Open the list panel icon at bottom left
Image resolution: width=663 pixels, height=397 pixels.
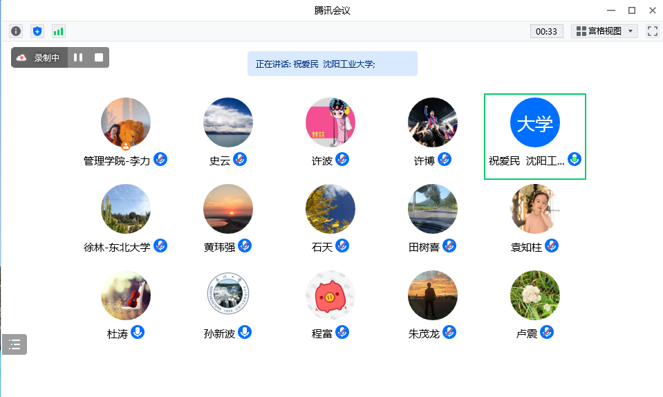pyautogui.click(x=15, y=344)
